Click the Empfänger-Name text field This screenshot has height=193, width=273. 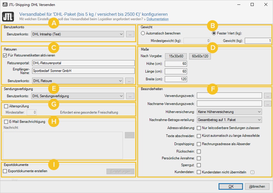tap(83, 71)
